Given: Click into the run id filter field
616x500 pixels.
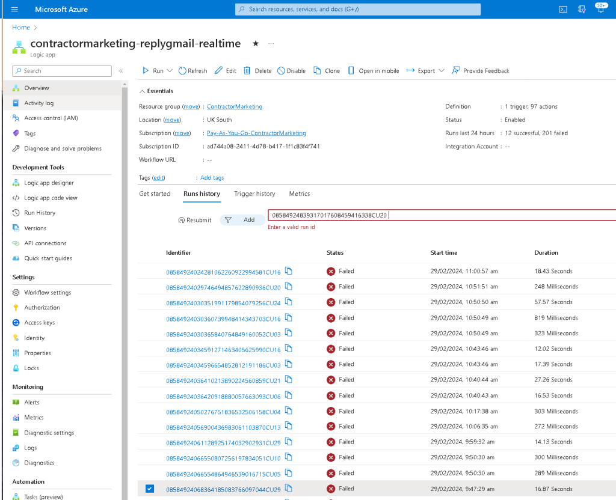Looking at the screenshot, I should (x=442, y=215).
